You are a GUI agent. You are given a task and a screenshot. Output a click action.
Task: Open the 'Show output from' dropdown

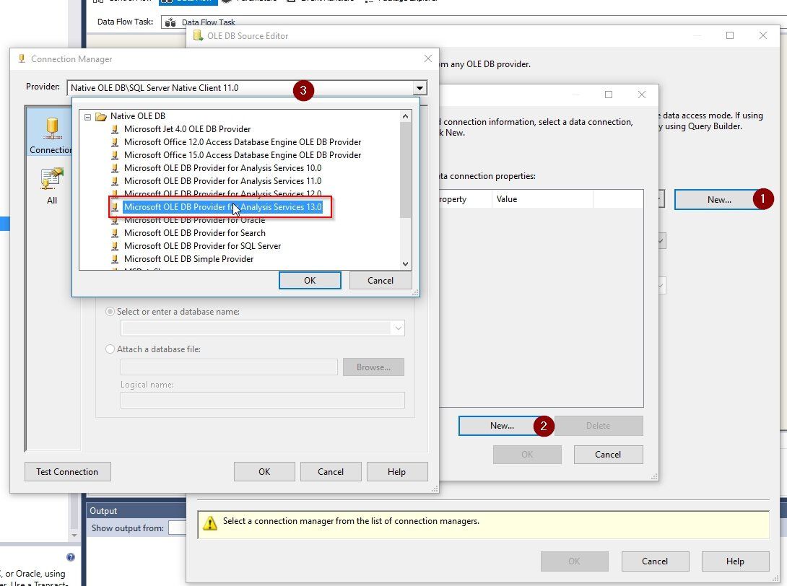[x=177, y=528]
